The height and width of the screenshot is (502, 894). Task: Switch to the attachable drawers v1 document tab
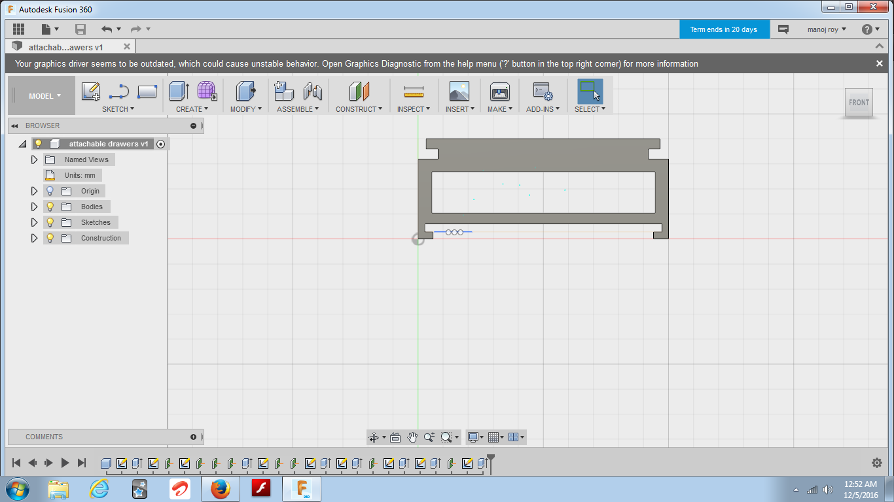65,46
